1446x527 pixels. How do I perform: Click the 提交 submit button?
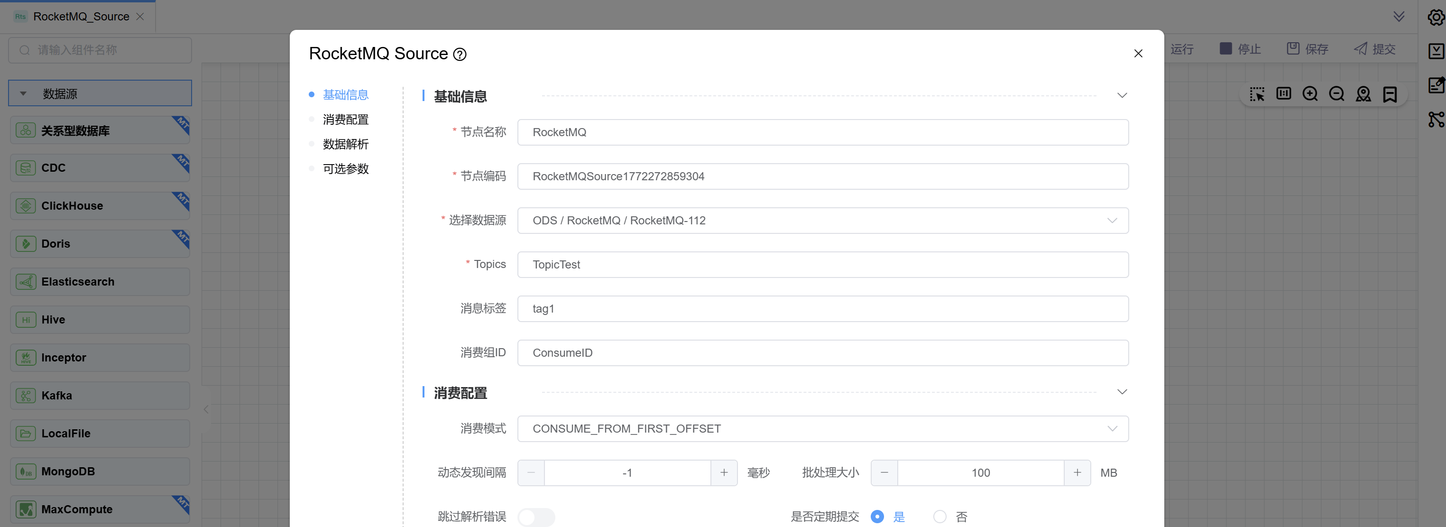click(x=1375, y=49)
